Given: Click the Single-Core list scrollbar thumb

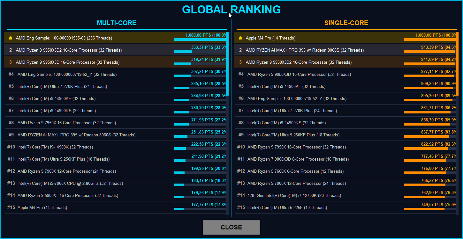Looking at the screenshot, I should (457, 64).
